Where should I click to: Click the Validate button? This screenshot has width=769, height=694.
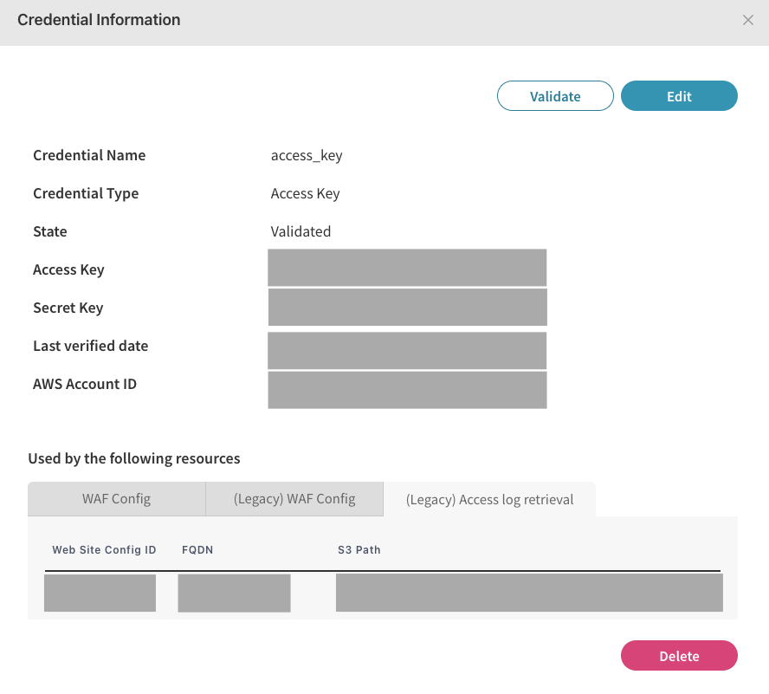click(555, 96)
